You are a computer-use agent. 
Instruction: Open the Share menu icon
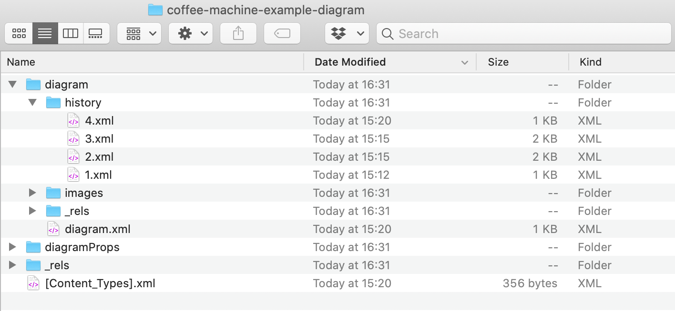pos(238,33)
